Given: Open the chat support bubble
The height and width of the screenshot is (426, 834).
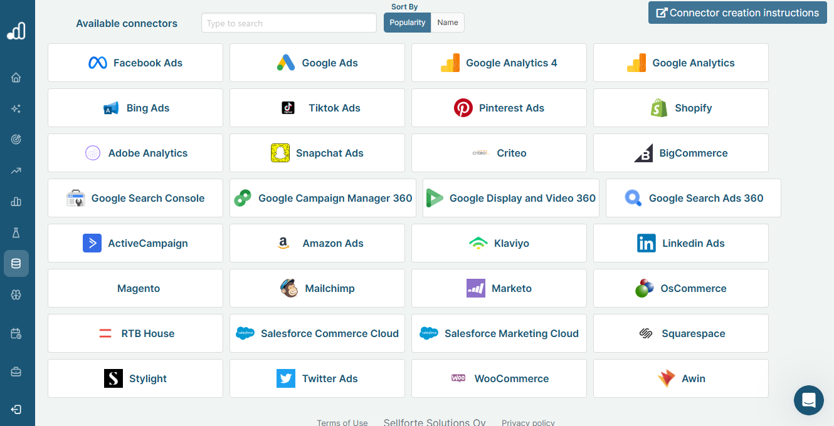Looking at the screenshot, I should pos(808,400).
